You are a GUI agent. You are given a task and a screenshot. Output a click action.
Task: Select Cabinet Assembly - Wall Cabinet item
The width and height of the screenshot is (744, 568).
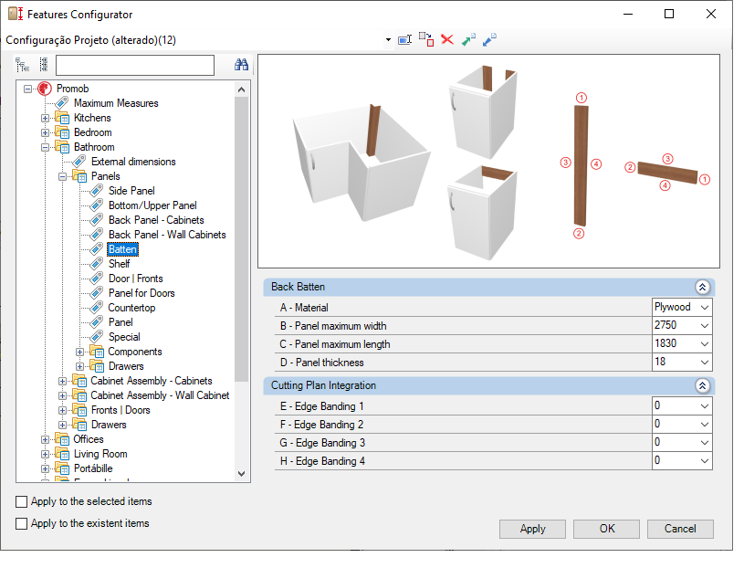tap(160, 395)
